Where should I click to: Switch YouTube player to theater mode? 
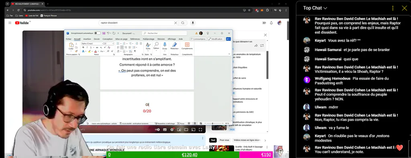[186, 129]
